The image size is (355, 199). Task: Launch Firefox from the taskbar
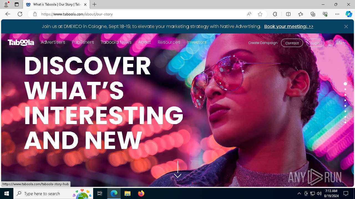tap(141, 193)
